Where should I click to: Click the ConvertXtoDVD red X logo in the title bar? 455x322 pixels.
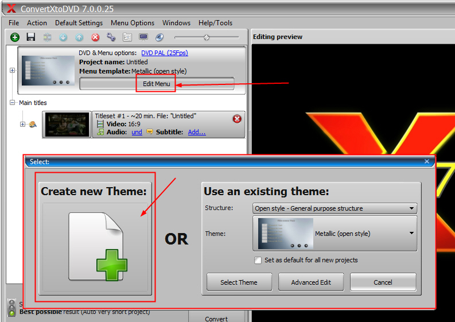pyautogui.click(x=11, y=8)
